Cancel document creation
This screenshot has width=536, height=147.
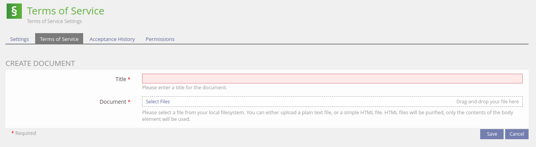(517, 134)
